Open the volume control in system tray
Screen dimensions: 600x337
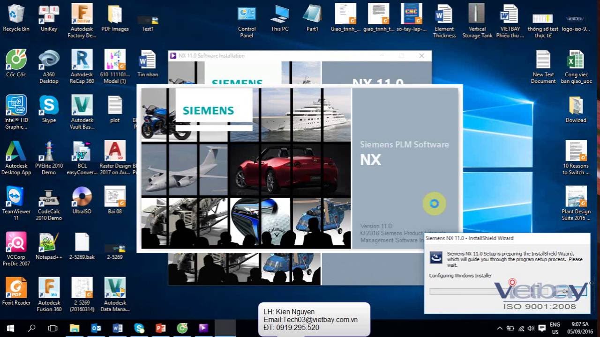pos(532,328)
